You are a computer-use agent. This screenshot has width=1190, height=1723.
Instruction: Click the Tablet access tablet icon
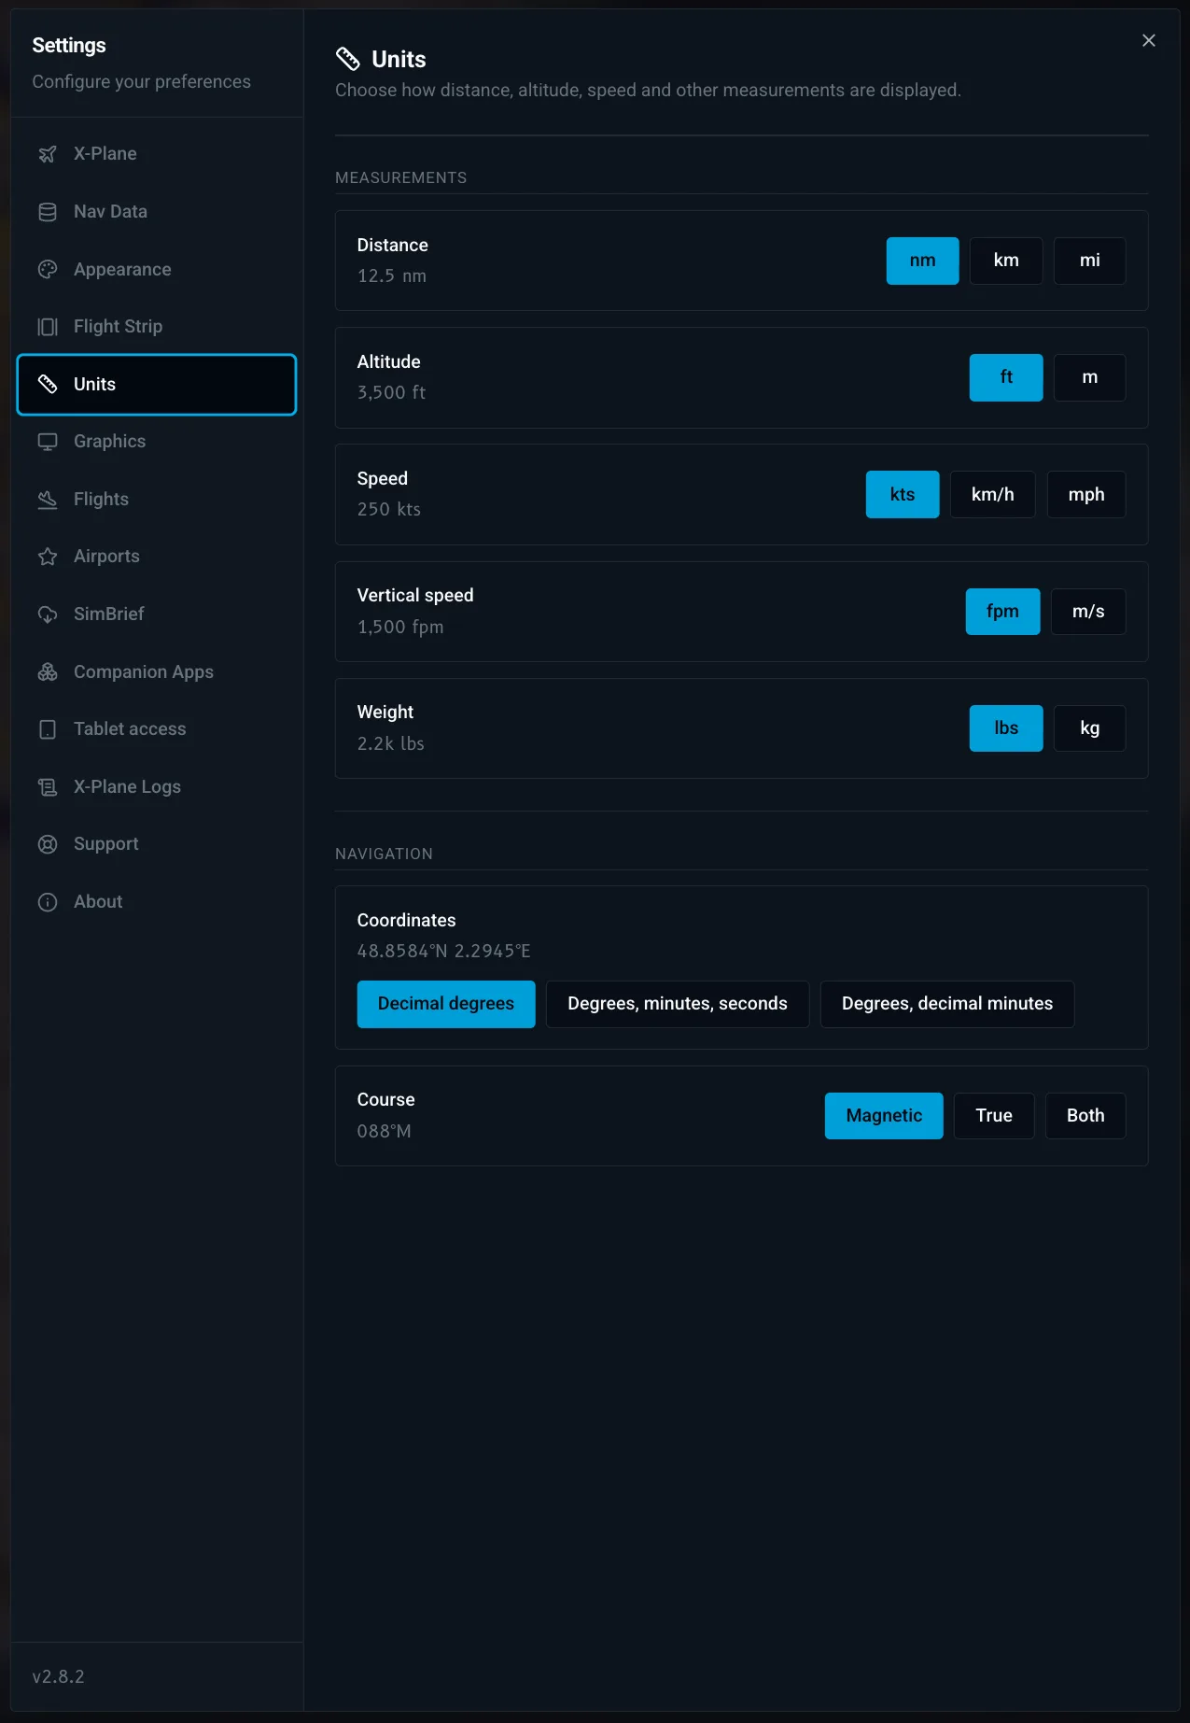point(48,729)
